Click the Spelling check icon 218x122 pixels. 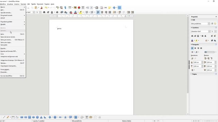click(x=57, y=8)
